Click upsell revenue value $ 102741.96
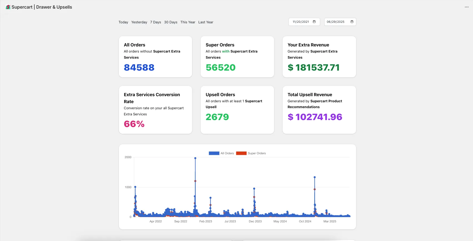Image resolution: width=473 pixels, height=241 pixels. pyautogui.click(x=315, y=117)
